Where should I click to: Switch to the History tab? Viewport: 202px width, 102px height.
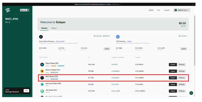(54, 28)
